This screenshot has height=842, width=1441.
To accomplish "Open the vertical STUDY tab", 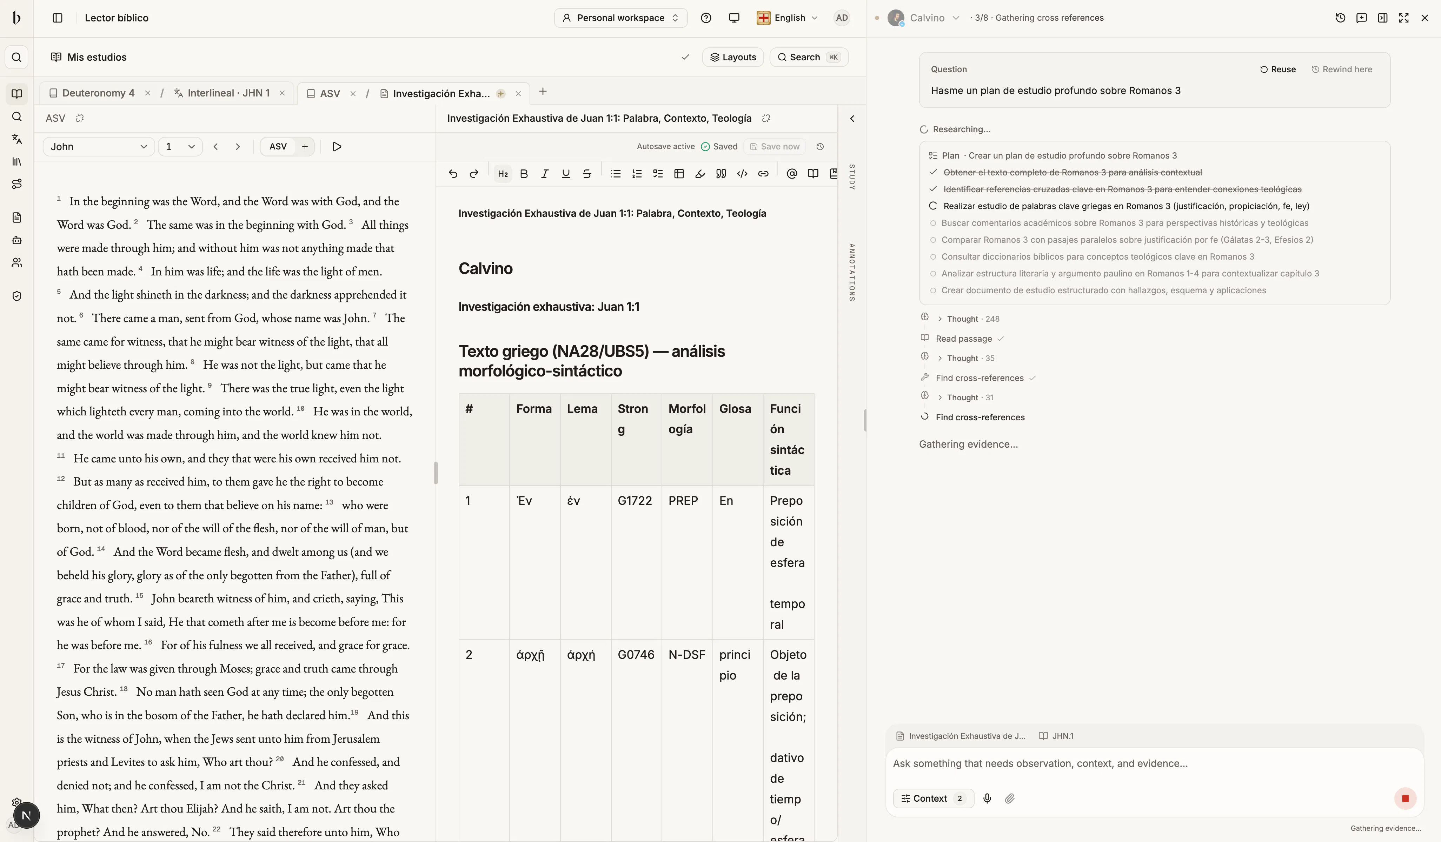I will (852, 177).
